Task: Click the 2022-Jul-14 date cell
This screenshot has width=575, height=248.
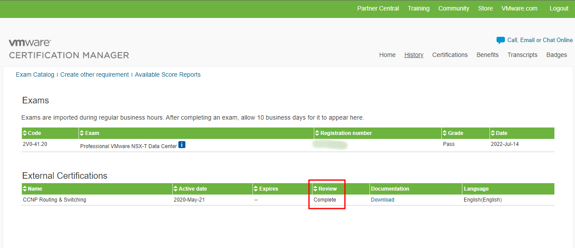Action: pos(505,144)
